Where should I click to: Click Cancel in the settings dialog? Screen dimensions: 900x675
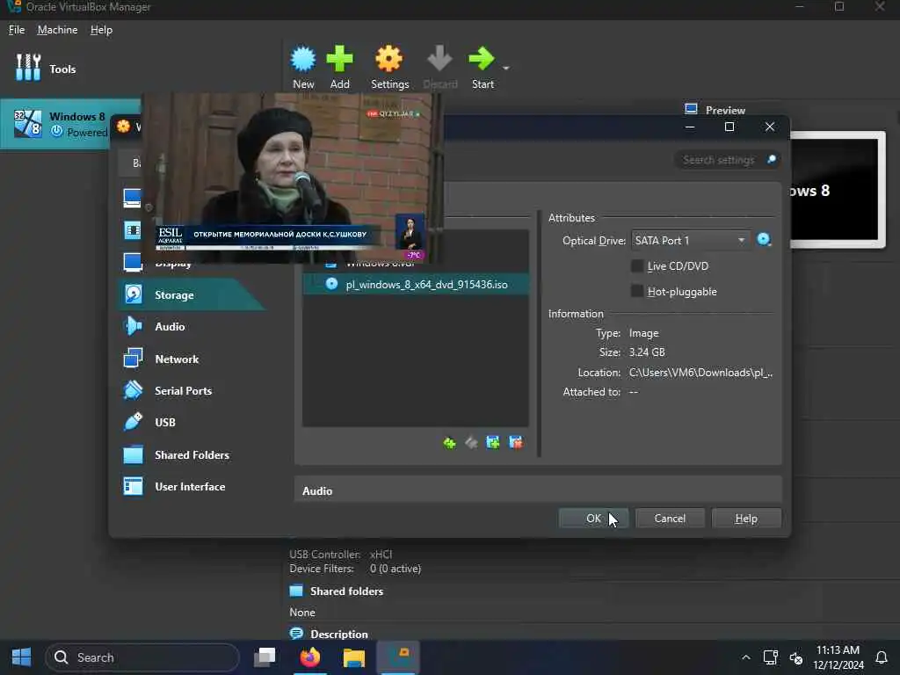point(670,519)
